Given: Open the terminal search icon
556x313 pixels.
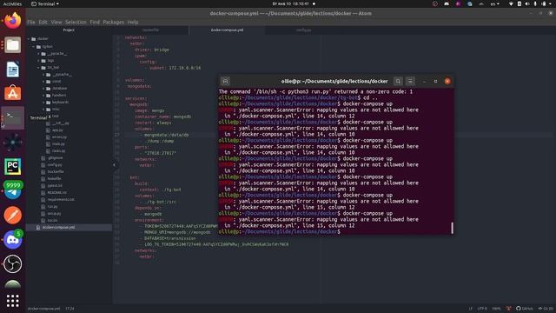Looking at the screenshot, I should pyautogui.click(x=398, y=81).
